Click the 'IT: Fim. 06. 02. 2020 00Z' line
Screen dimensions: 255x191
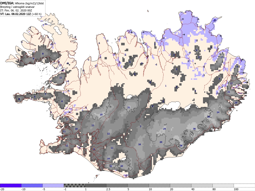(x=16, y=10)
